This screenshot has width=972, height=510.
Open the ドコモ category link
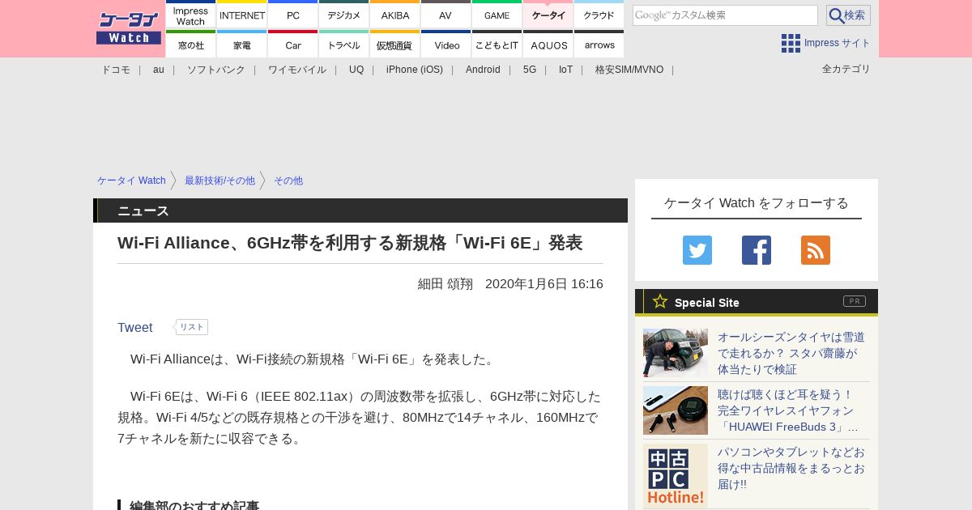(116, 70)
